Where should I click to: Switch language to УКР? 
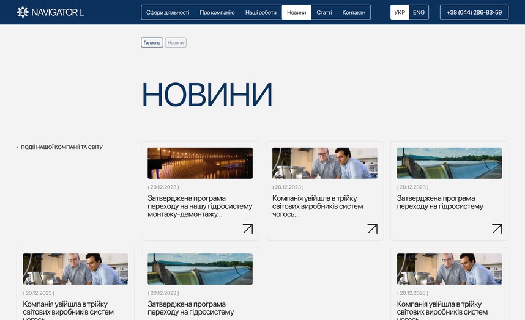click(x=400, y=12)
